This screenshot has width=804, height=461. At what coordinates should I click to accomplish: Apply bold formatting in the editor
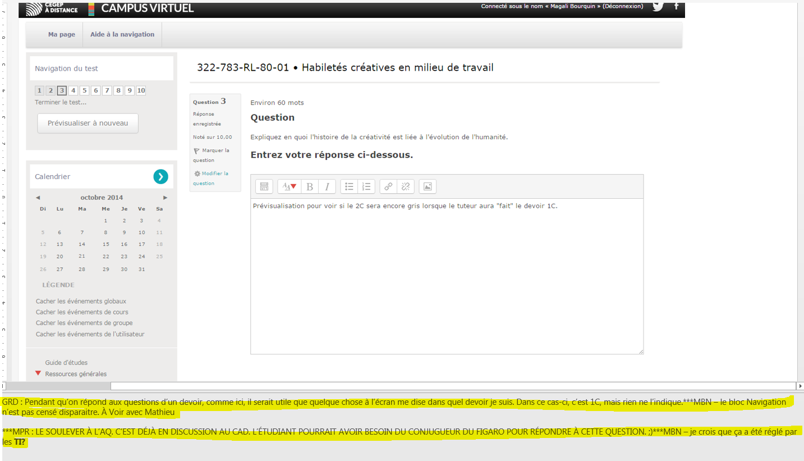click(310, 187)
